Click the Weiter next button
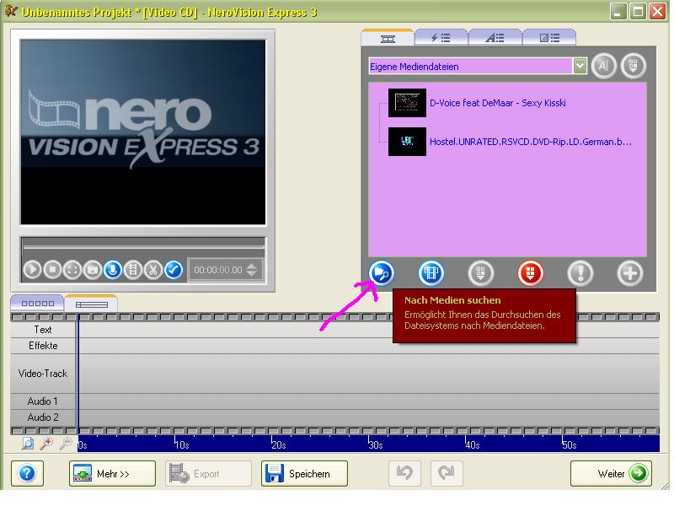This screenshot has height=506, width=674. pos(611,473)
